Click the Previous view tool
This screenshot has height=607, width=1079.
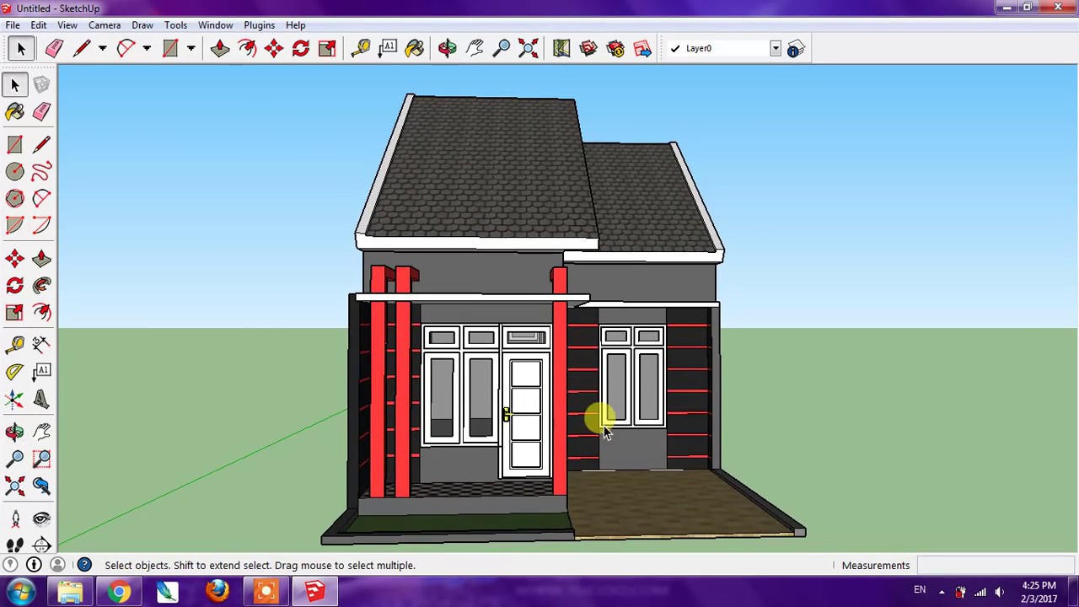click(41, 485)
